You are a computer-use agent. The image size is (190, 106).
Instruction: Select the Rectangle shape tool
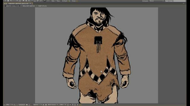(23, 1)
